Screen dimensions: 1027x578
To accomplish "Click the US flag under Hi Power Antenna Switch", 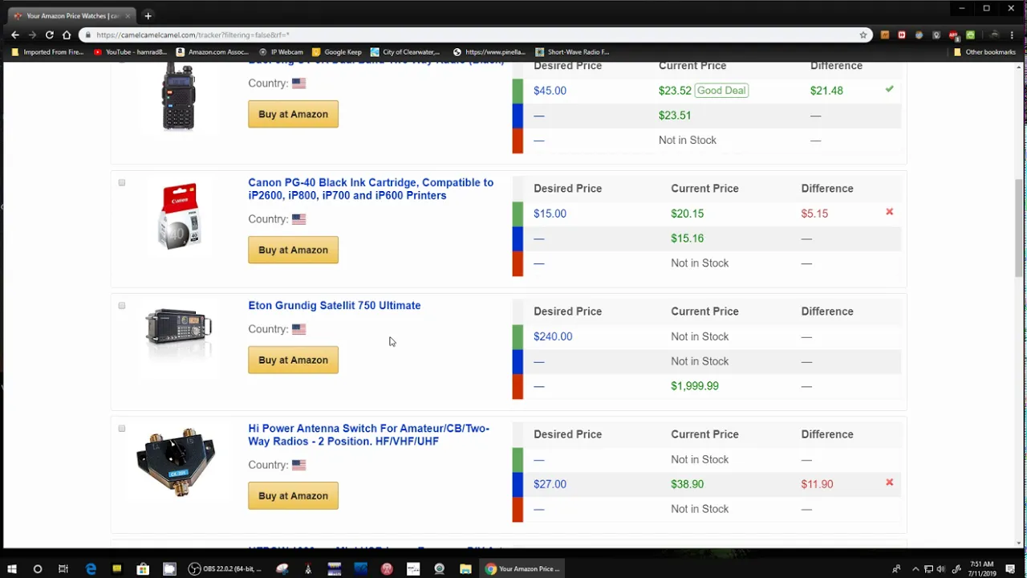I will (298, 465).
